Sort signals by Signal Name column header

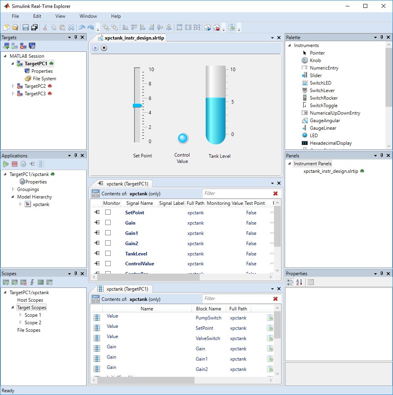(x=140, y=203)
